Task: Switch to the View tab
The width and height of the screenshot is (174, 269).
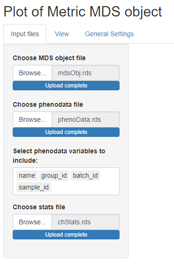Action: tap(62, 34)
